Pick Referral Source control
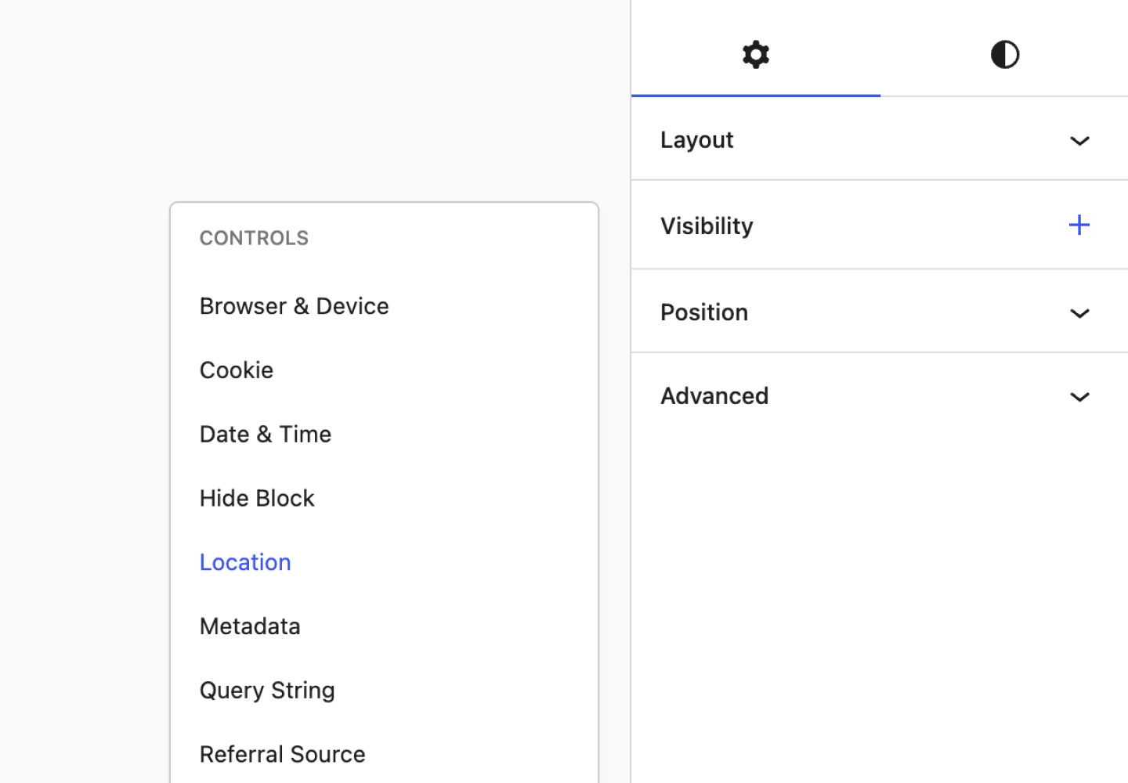Screen dimensions: 1128x783 [282, 755]
